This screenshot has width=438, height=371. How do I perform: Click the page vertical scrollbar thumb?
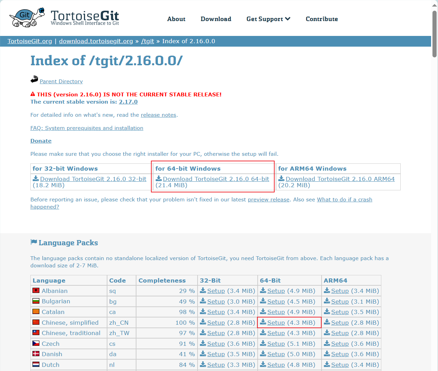click(435, 34)
